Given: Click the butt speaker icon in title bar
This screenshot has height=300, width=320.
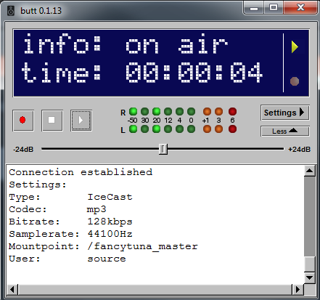Looking at the screenshot, I should tap(11, 11).
